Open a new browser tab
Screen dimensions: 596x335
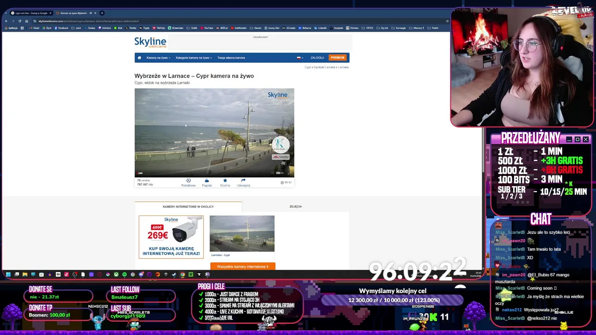pos(102,13)
